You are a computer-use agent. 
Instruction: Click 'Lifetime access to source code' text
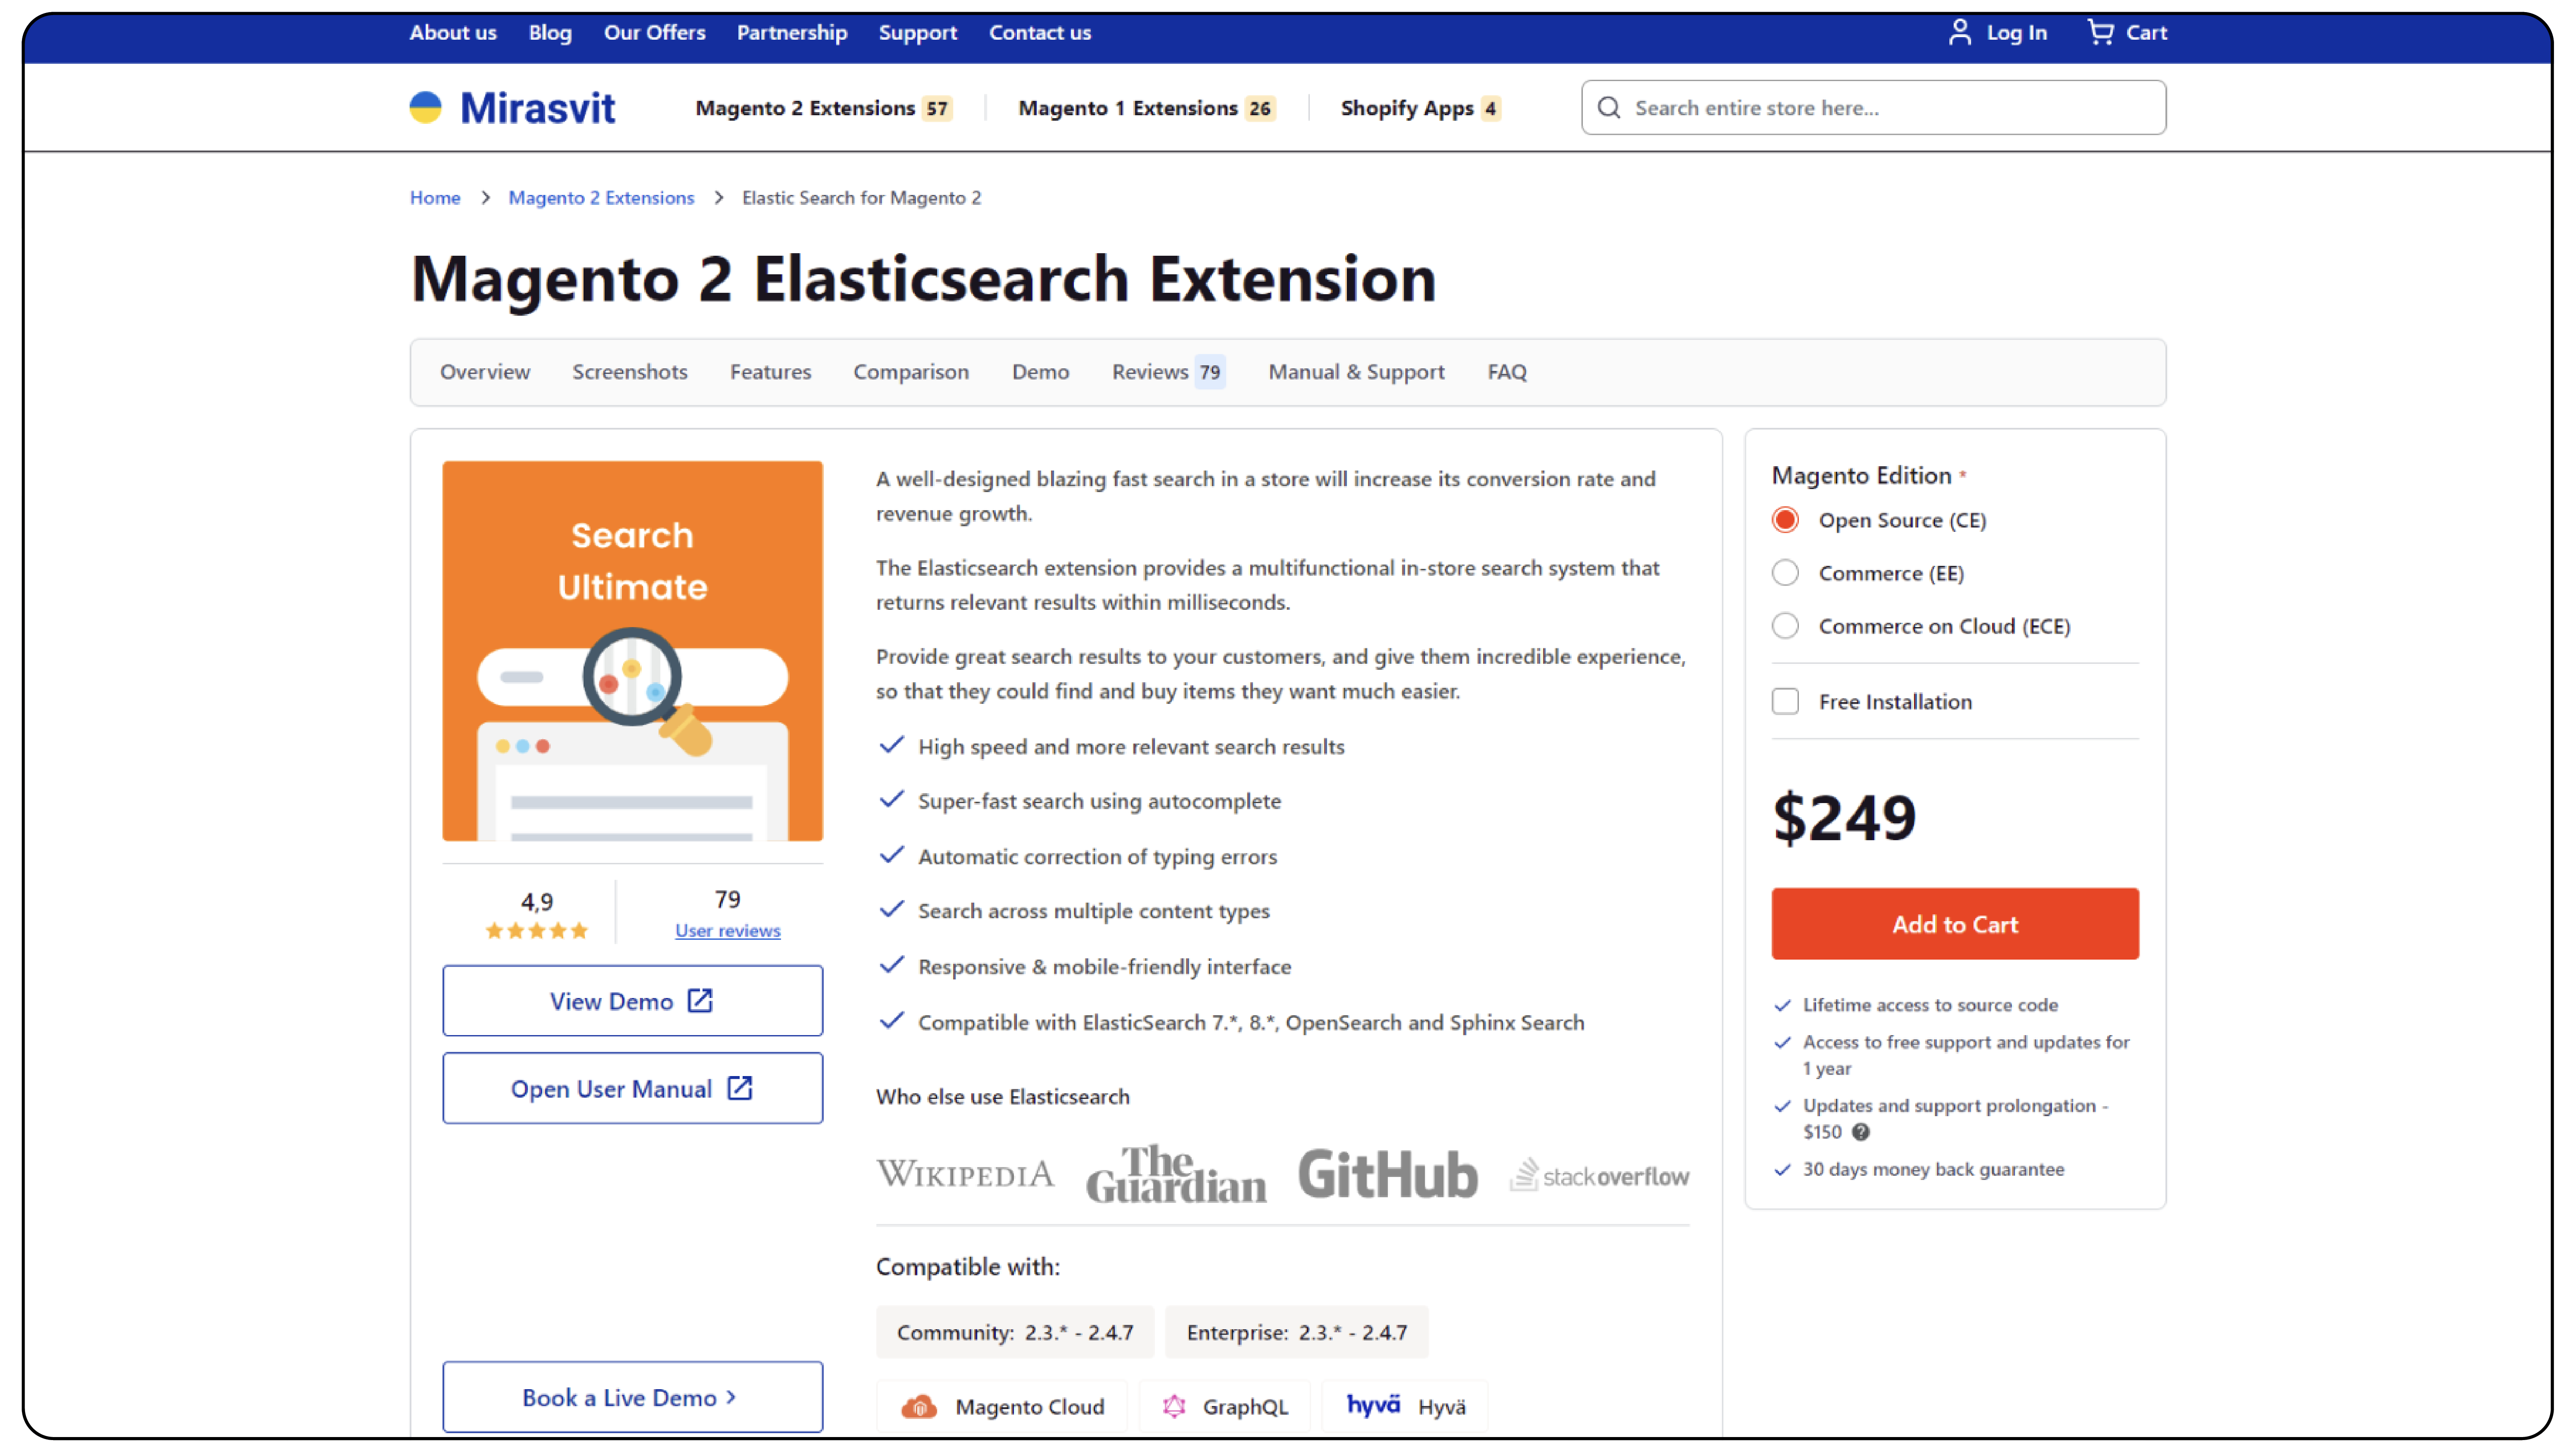(1930, 1005)
